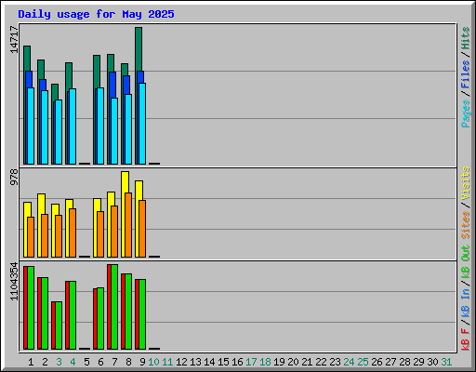Click day 4 on the x-axis
Viewport: 476px width, 372px height.
click(x=73, y=362)
